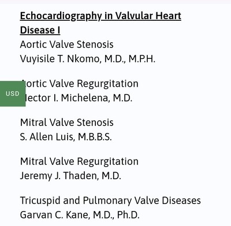231x226 pixels.
Task: Click the M.P.H. credential text
Action: pyautogui.click(x=142, y=59)
